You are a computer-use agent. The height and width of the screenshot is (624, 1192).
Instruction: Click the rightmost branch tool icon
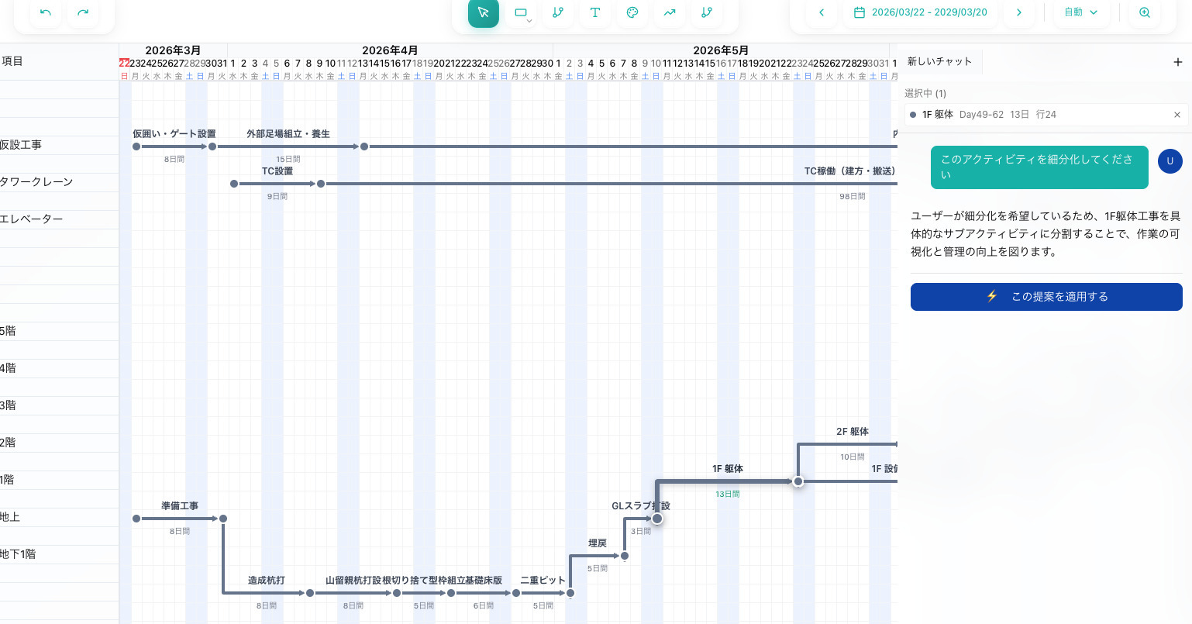[707, 12]
